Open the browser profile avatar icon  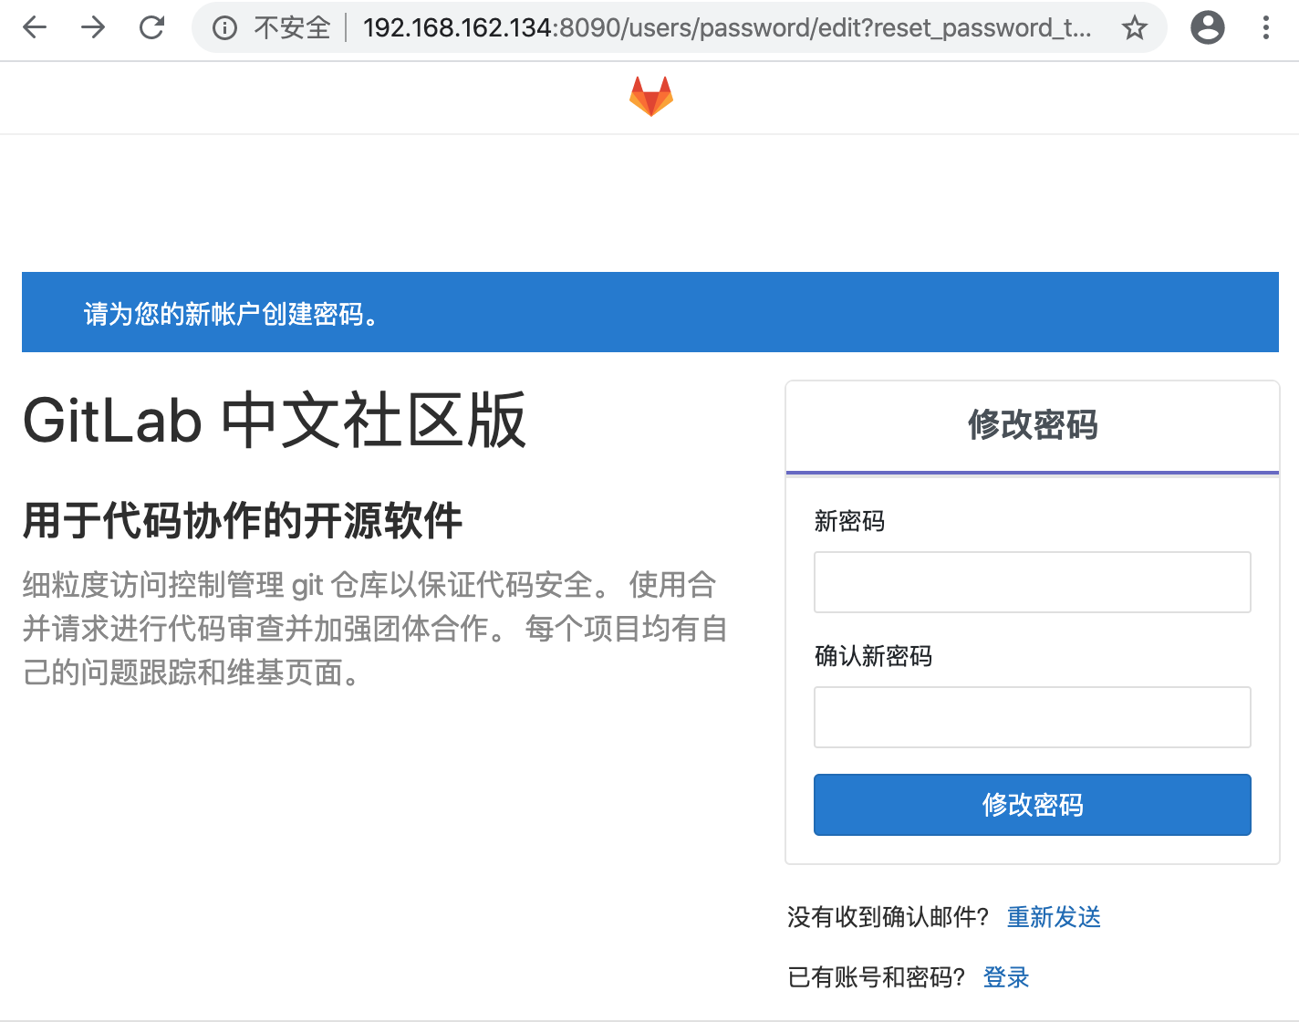(1208, 28)
